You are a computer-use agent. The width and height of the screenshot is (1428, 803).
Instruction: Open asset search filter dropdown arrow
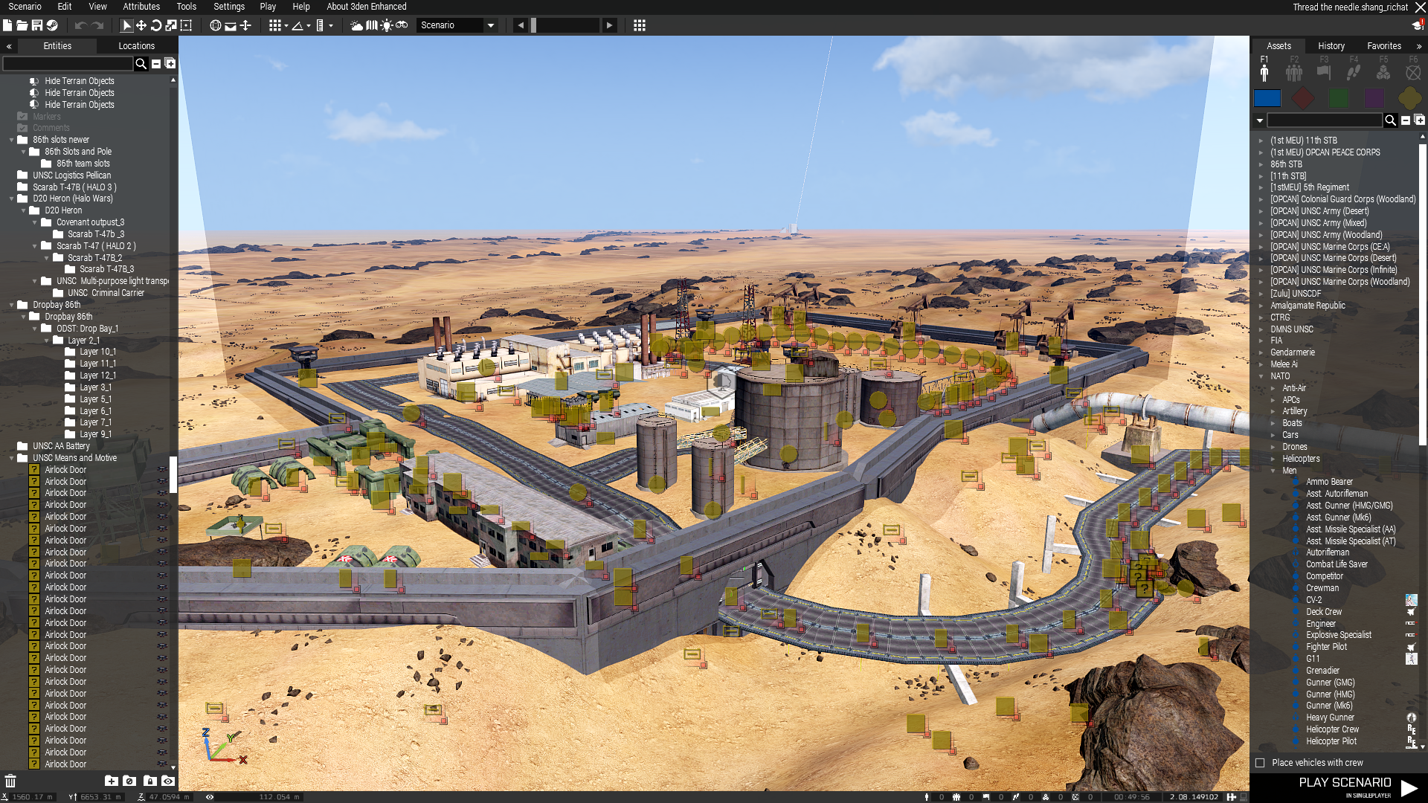pyautogui.click(x=1260, y=120)
